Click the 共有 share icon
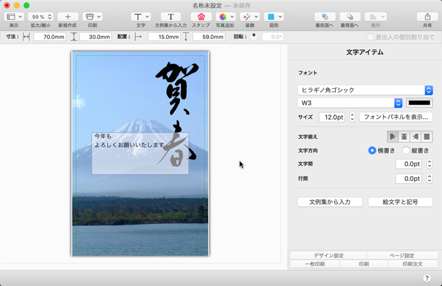This screenshot has height=286, width=442. 427,16
